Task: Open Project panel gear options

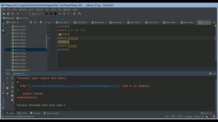Action: (x=41, y=22)
